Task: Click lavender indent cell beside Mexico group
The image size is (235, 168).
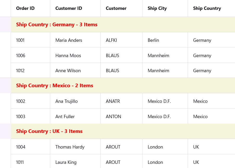Action: tap(5, 86)
